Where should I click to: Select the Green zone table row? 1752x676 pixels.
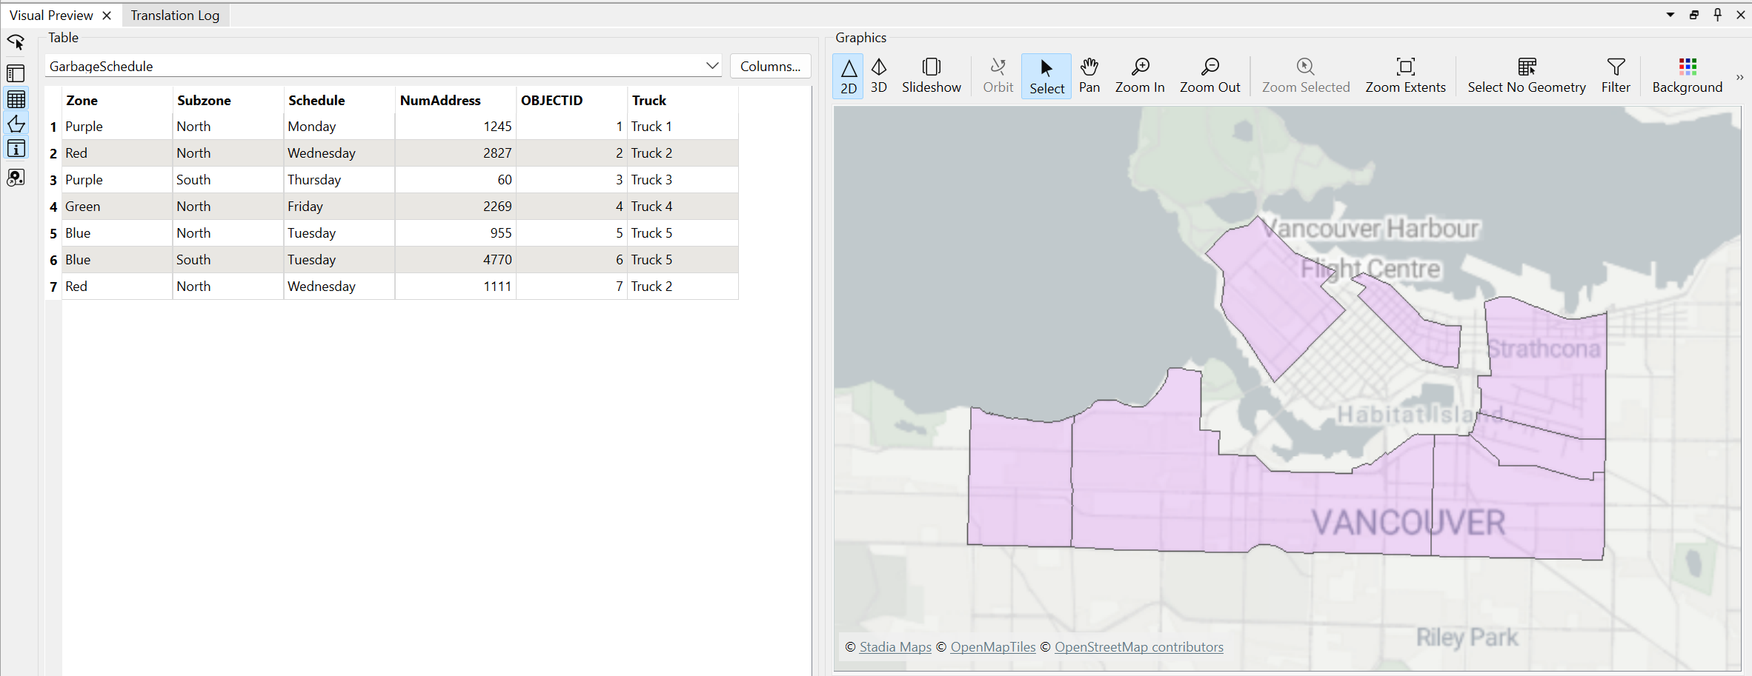(82, 207)
